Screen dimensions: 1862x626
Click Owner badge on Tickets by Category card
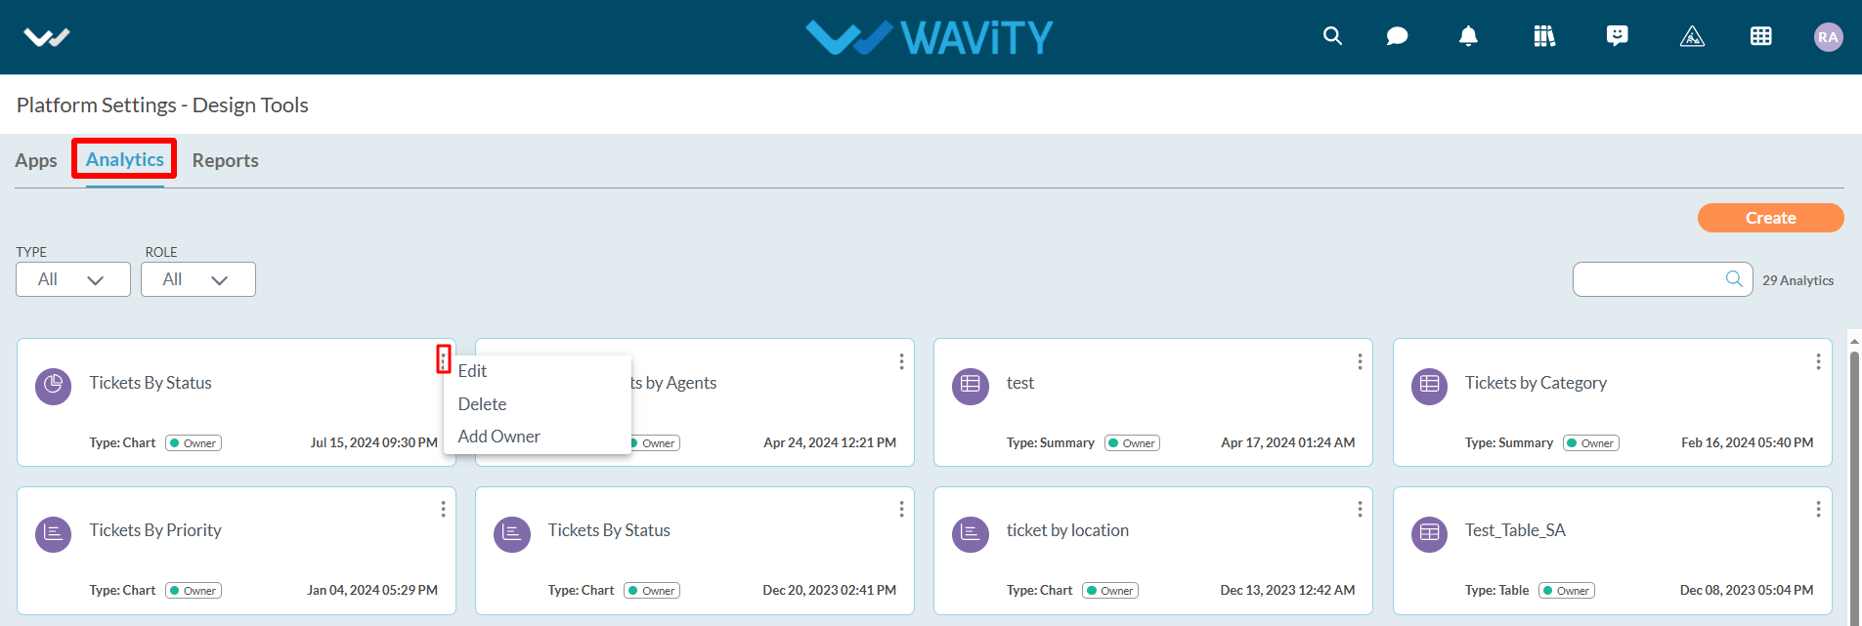pyautogui.click(x=1591, y=443)
